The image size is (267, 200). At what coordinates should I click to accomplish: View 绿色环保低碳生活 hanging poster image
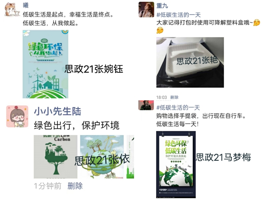pyautogui.click(x=176, y=164)
